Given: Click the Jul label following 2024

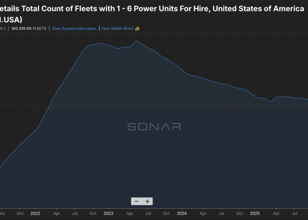Looking at the screenshot, I should [222, 213].
